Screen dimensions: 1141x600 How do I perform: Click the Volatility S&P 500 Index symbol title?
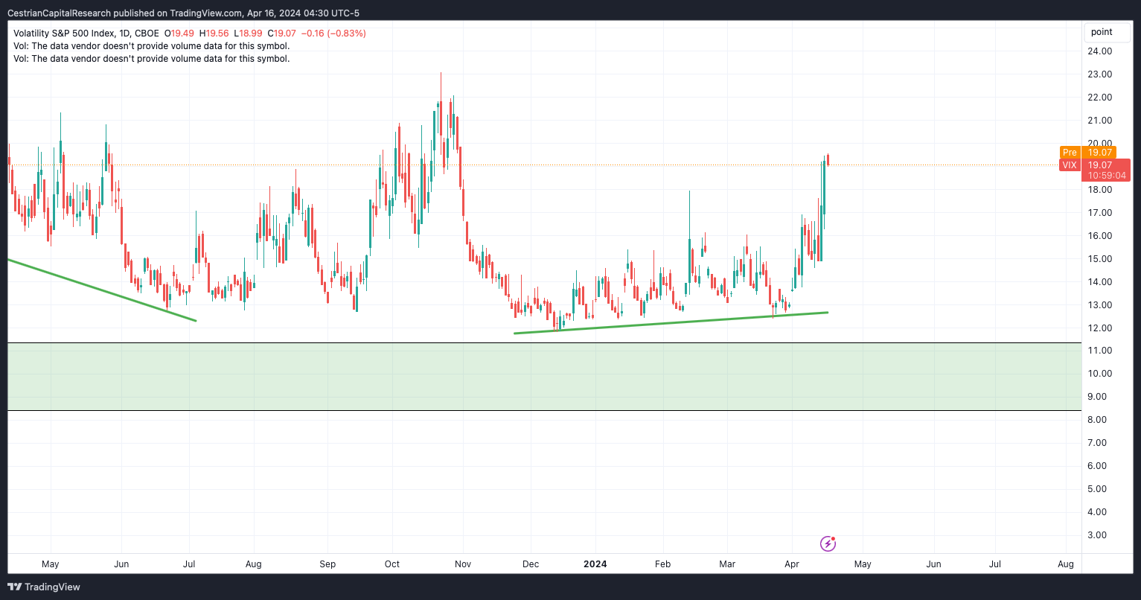[86, 33]
